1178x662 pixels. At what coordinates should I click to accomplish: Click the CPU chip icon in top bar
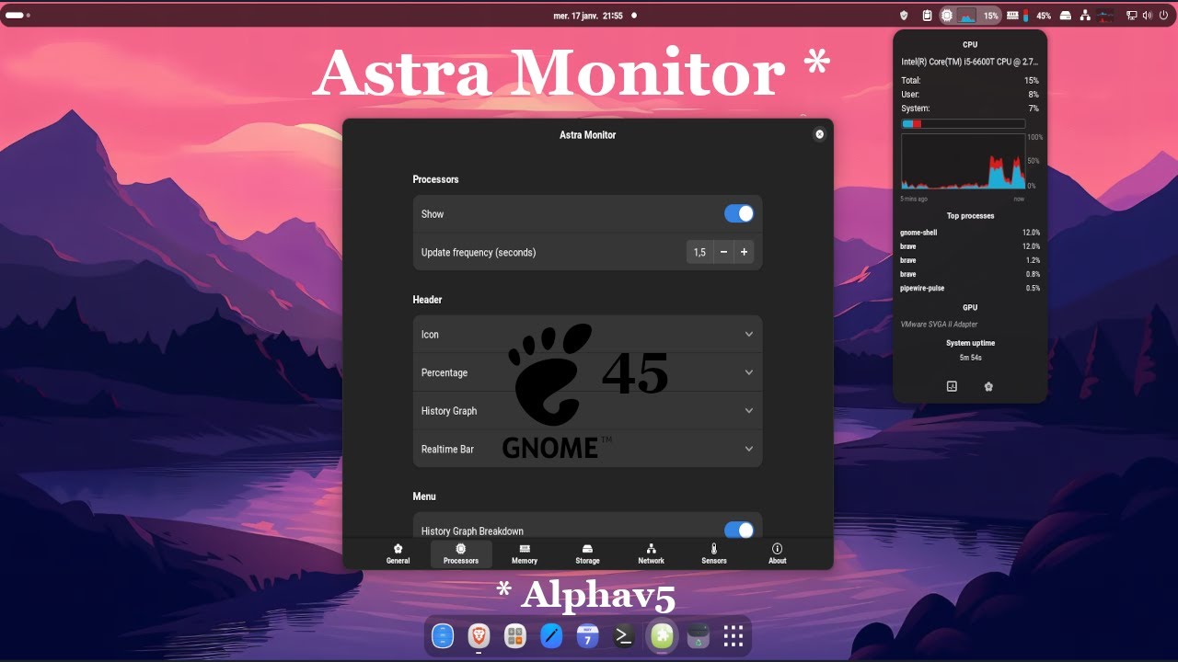pyautogui.click(x=947, y=16)
